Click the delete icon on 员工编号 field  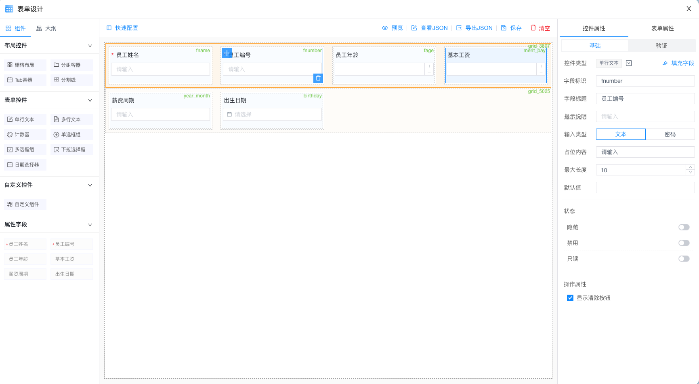318,78
